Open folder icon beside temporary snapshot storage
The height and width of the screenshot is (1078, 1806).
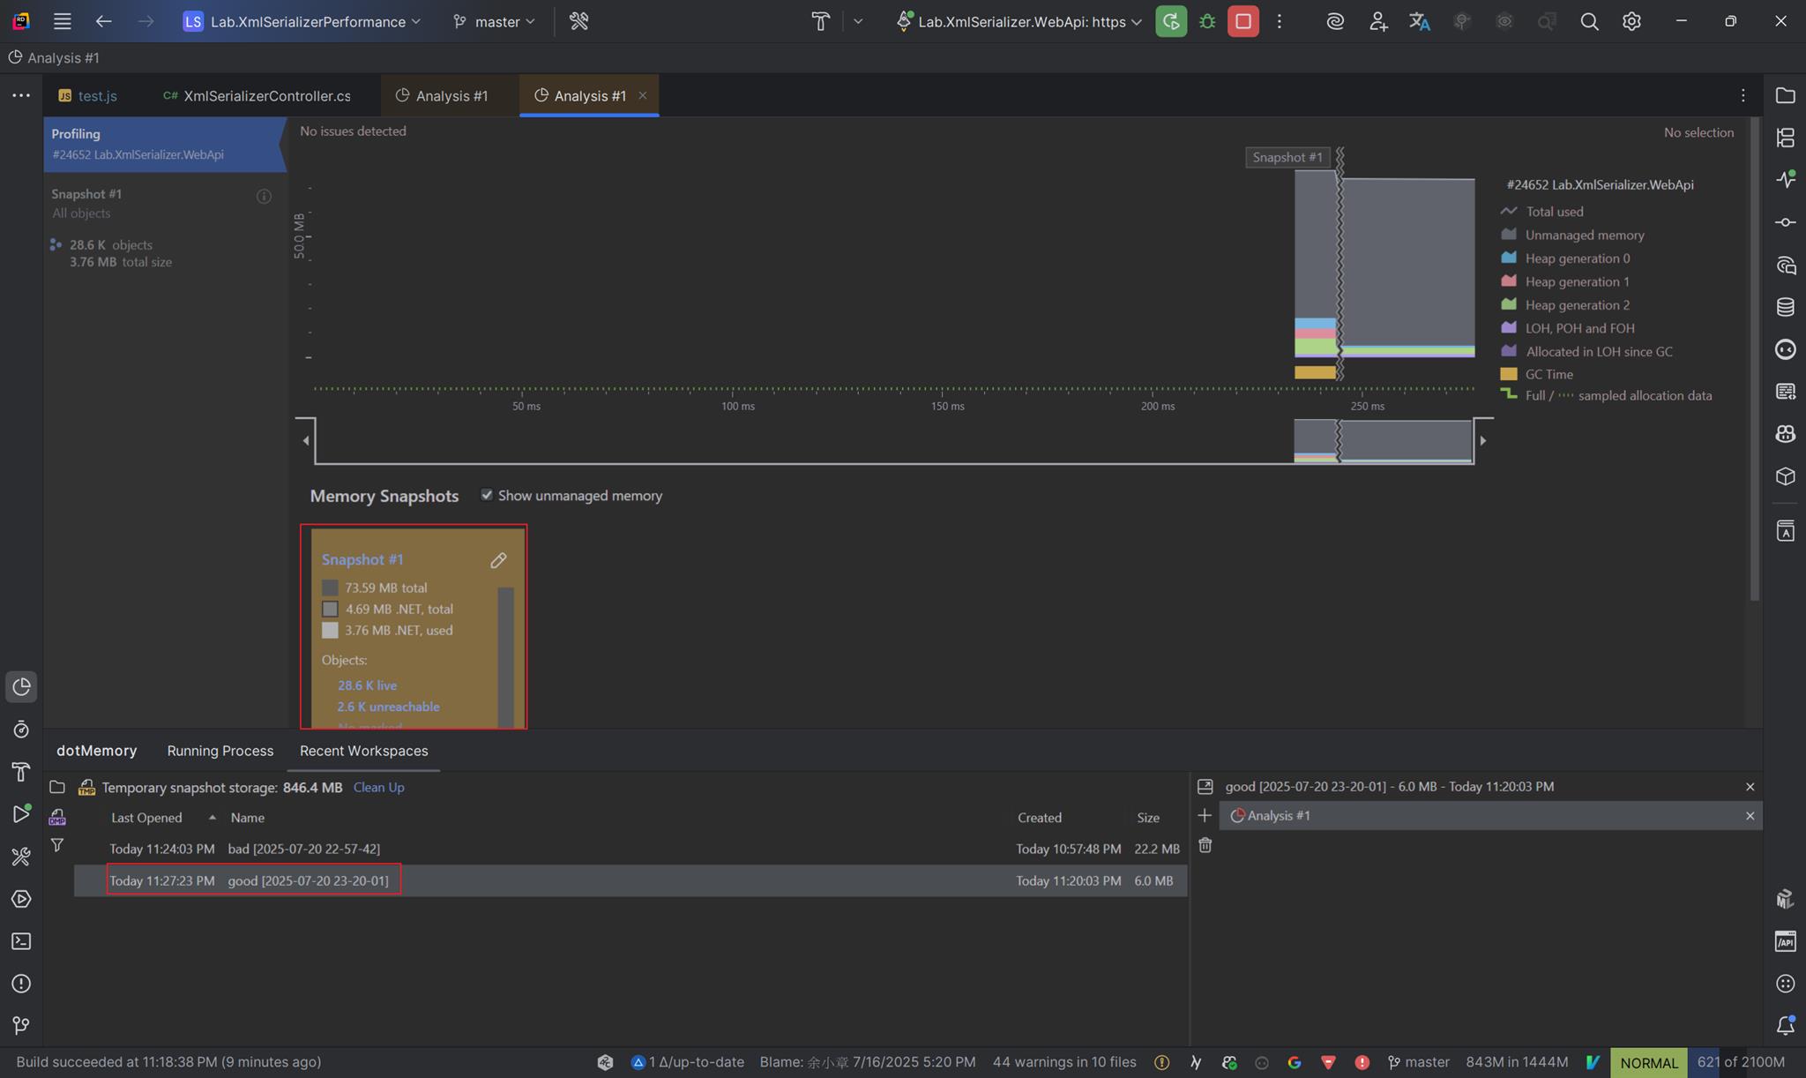tap(57, 787)
